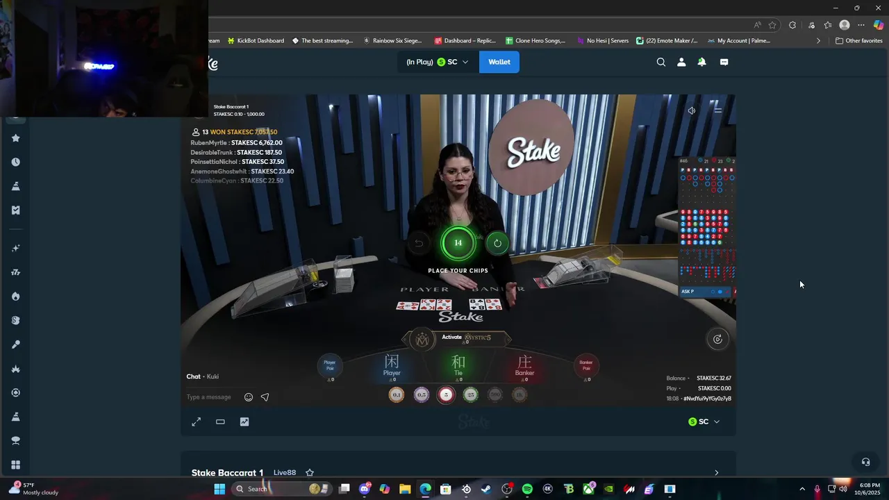
Task: Toggle the Activate Mystic5 side bet
Action: pos(458,338)
